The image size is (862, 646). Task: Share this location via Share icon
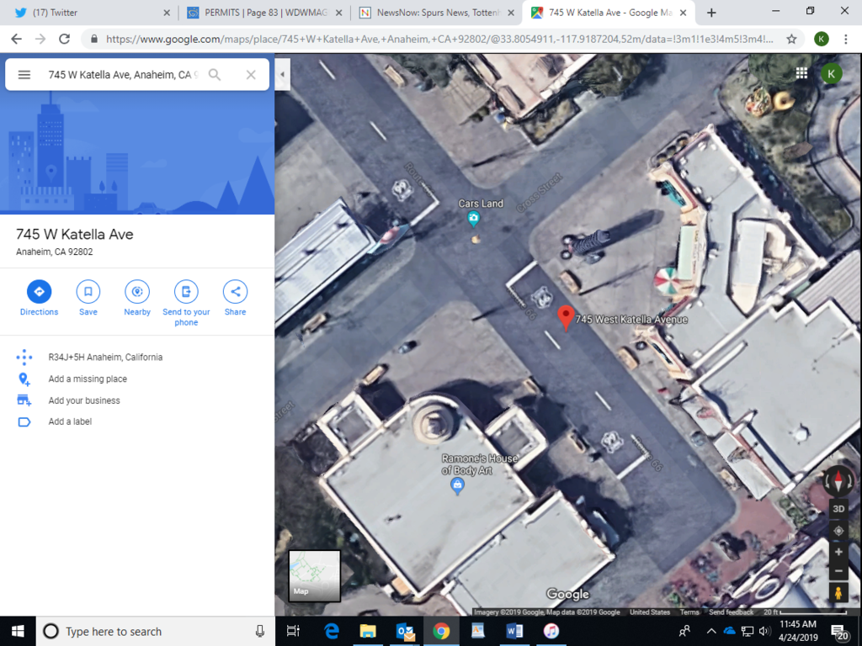[236, 291]
